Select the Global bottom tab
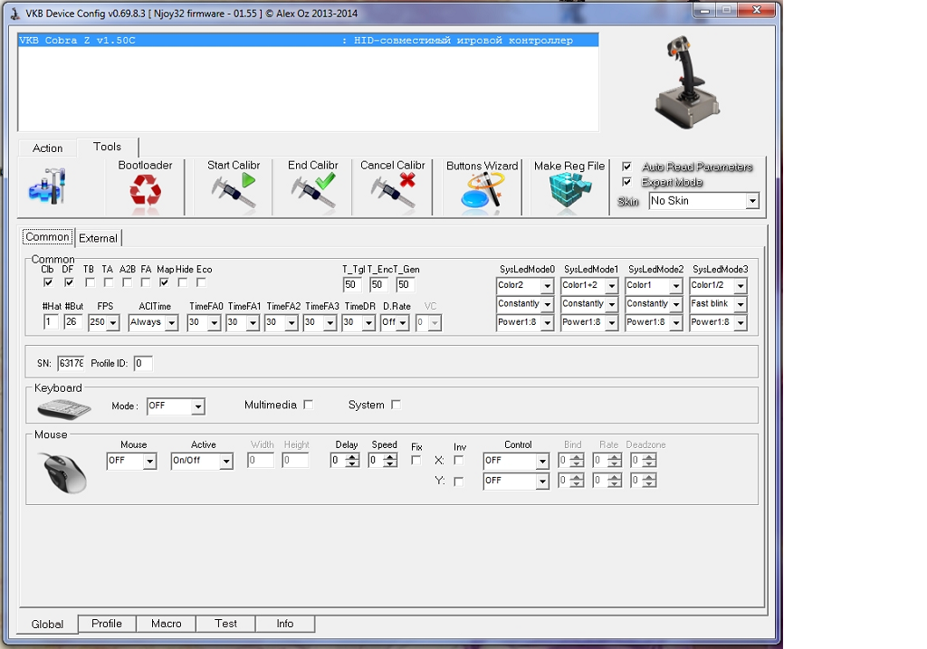Image resolution: width=927 pixels, height=649 pixels. tap(47, 625)
